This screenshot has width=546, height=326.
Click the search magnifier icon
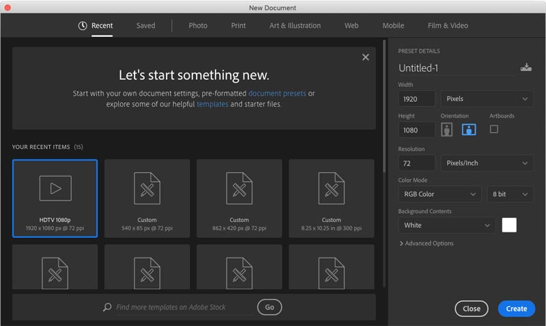107,307
